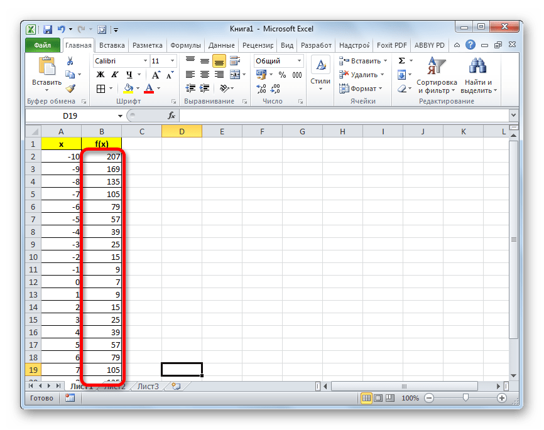The image size is (544, 430).
Task: Open the Стили styles gallery
Action: tap(320, 74)
